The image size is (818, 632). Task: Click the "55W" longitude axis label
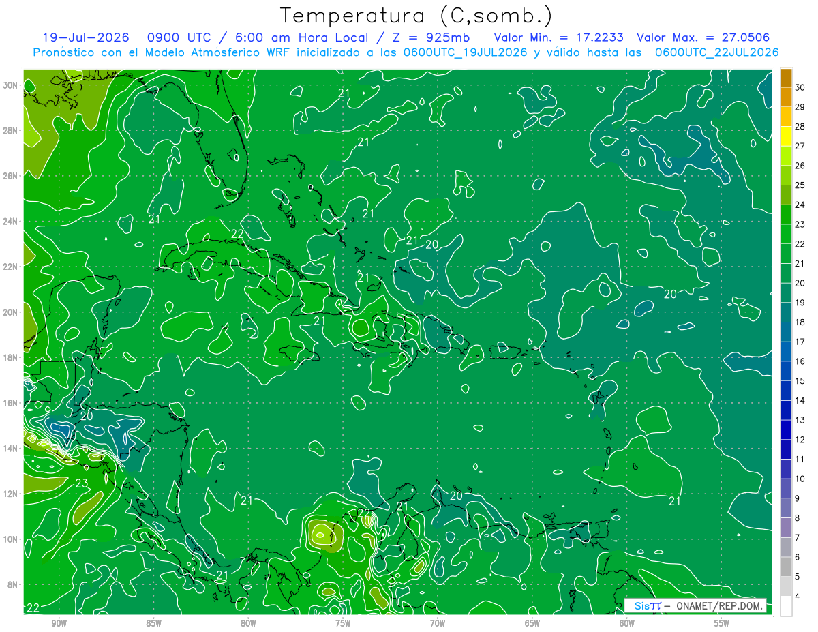[x=722, y=623]
